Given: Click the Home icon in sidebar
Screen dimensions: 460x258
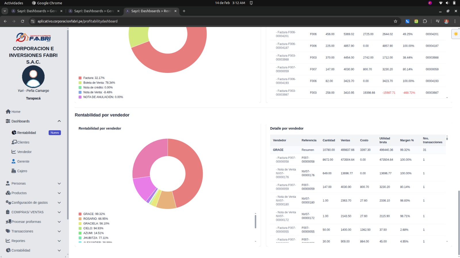Looking at the screenshot, I should (x=8, y=112).
